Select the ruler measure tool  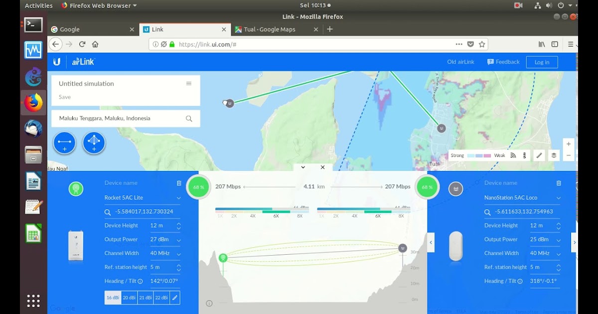point(539,156)
